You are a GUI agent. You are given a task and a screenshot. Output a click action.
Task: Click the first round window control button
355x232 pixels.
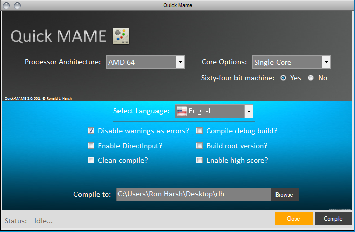click(x=6, y=5)
